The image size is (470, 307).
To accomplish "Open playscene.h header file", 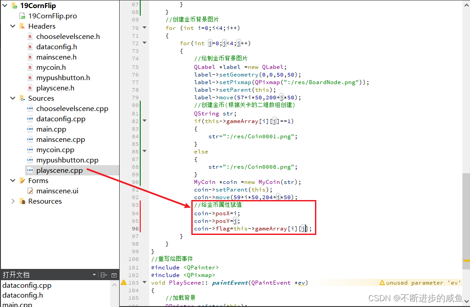I will coord(55,88).
